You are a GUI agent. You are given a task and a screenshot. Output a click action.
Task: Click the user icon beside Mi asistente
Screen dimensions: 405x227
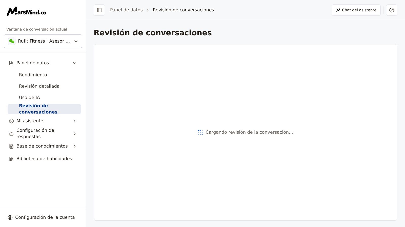11,121
